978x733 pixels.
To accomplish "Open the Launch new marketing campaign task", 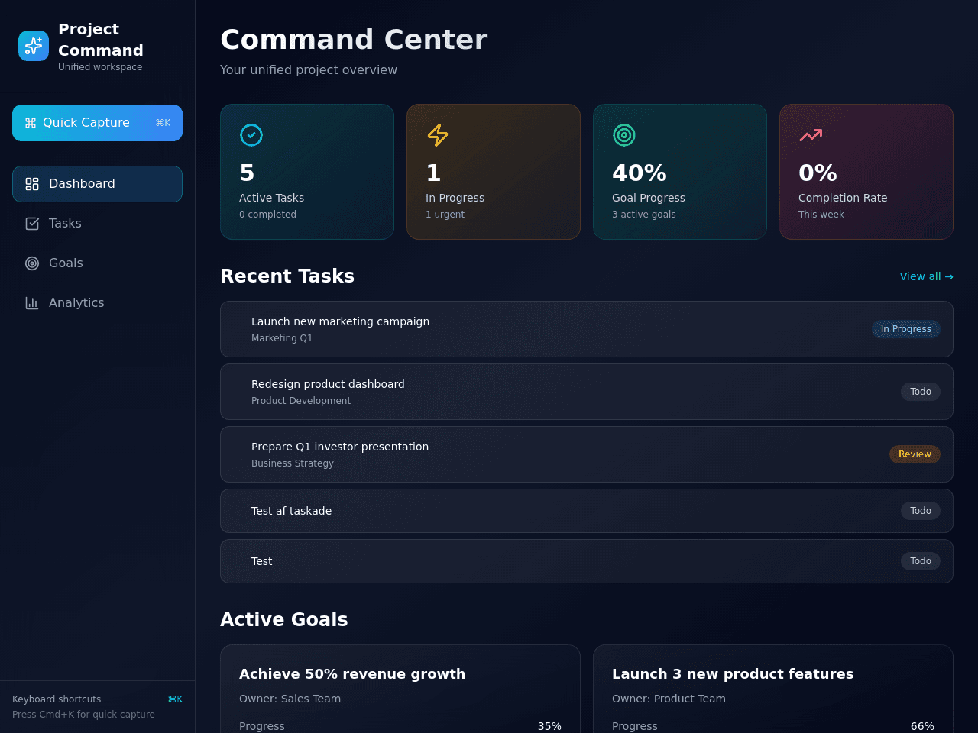I will click(586, 329).
